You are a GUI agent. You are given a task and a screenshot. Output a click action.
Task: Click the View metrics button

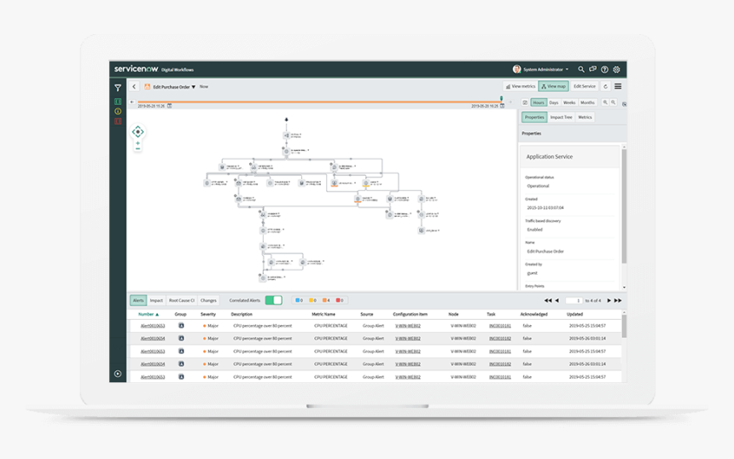520,86
